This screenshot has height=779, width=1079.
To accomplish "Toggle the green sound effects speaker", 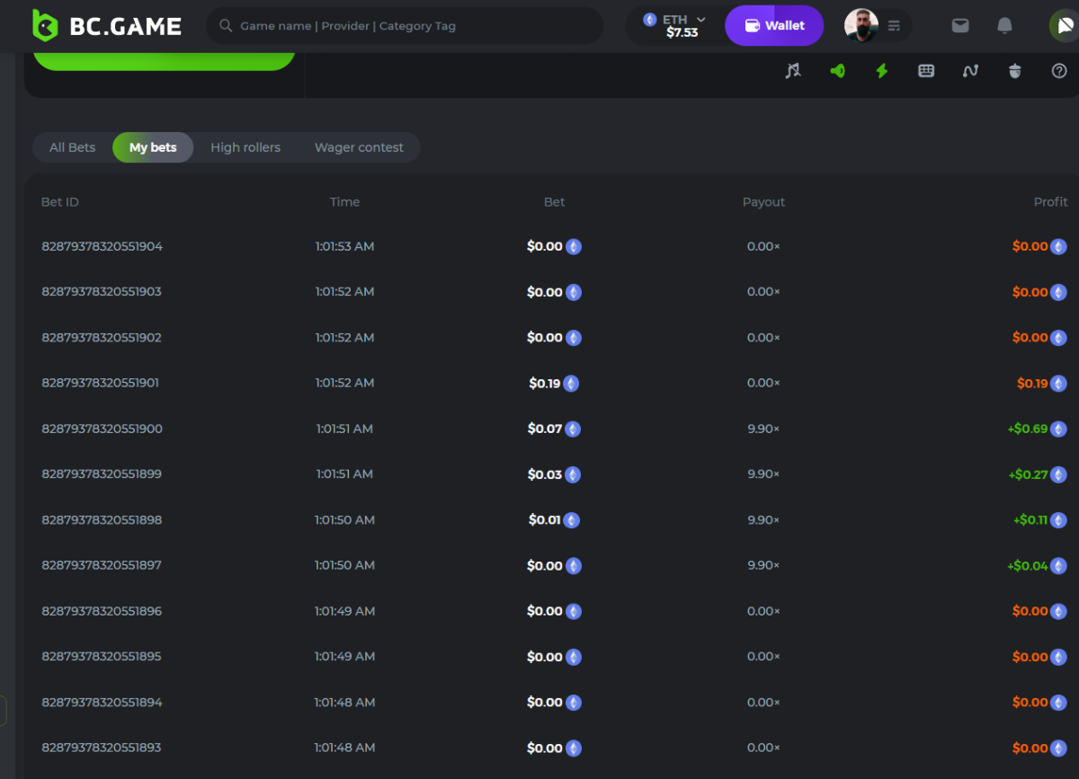I will click(837, 71).
